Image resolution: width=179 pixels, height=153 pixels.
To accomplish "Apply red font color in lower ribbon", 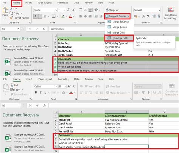I will (71, 93).
